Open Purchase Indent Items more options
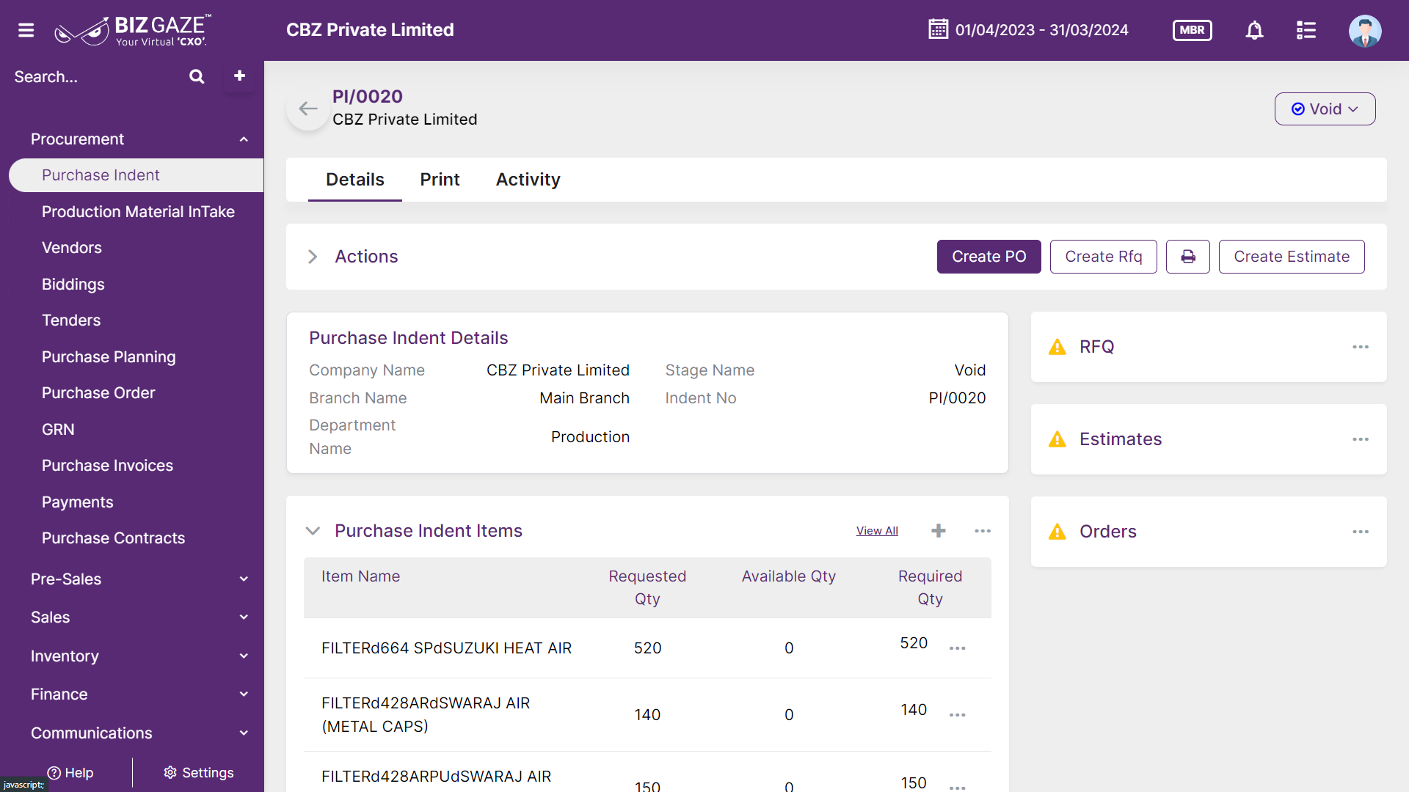This screenshot has height=792, width=1409. (983, 531)
